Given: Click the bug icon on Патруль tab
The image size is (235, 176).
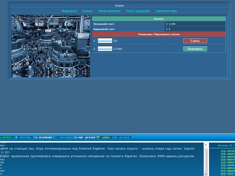Looking at the screenshot, I should [x=16, y=137].
